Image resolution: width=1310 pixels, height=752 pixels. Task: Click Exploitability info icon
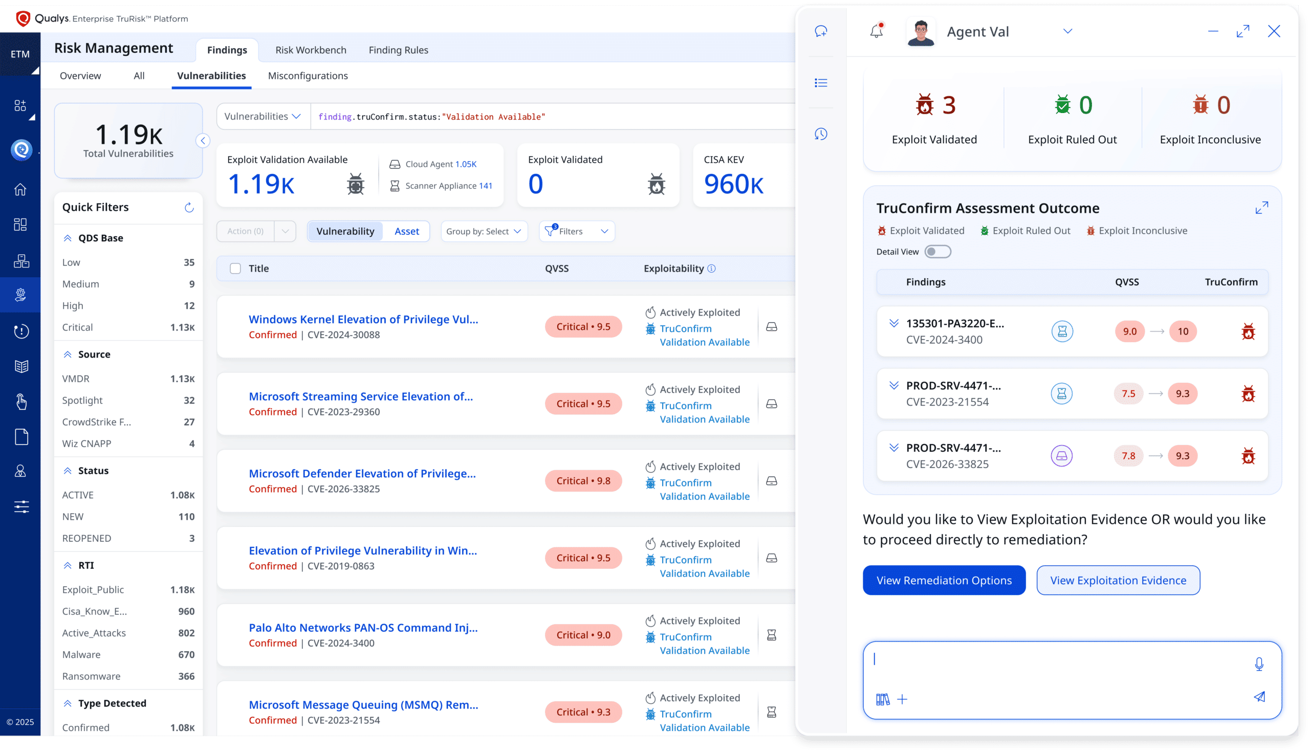coord(711,269)
